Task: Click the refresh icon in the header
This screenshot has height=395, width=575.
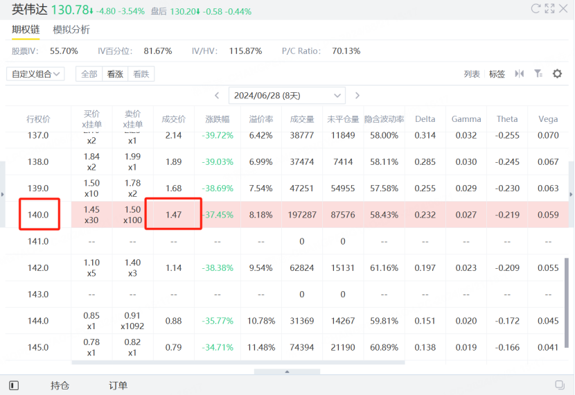Action: (x=536, y=8)
